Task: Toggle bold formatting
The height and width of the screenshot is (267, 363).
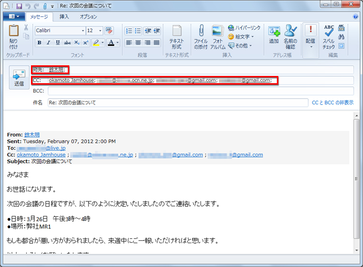Action: coord(39,43)
